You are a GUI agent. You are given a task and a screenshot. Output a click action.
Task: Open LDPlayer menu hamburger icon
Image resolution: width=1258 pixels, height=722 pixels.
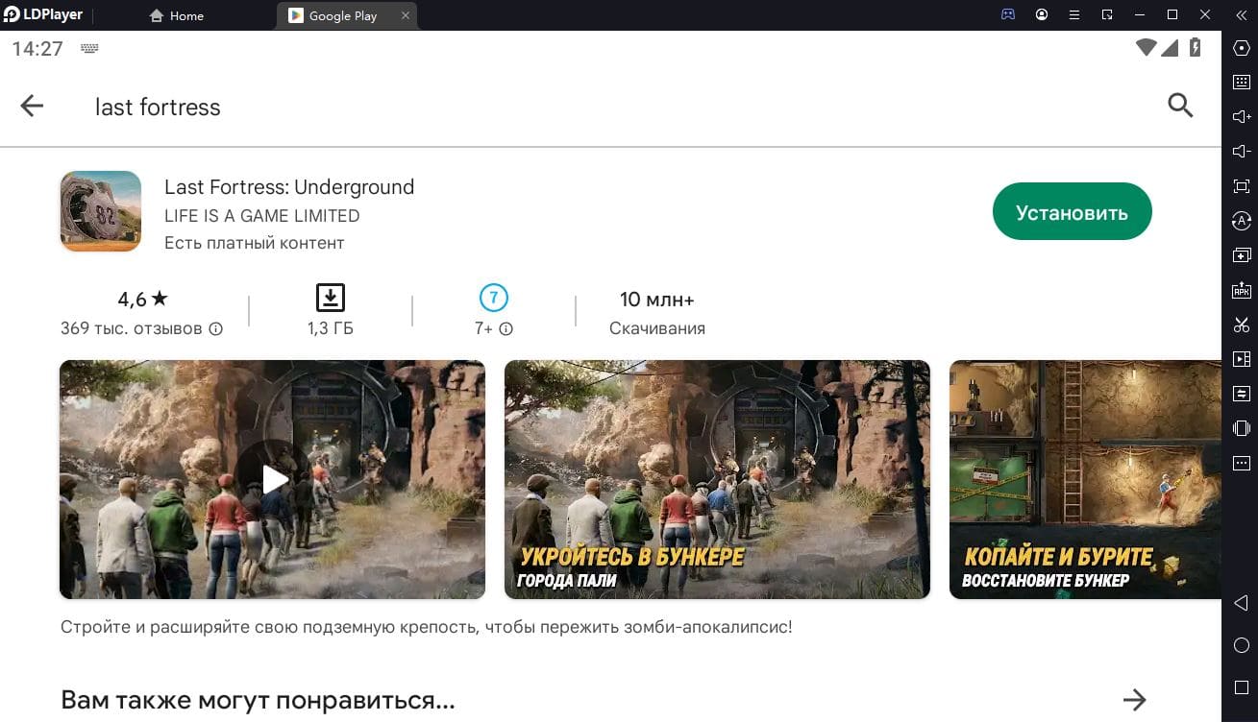click(1074, 14)
